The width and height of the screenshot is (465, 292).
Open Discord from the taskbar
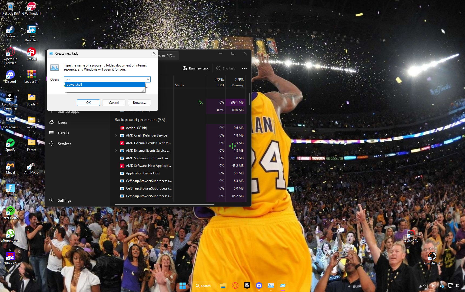[x=259, y=286]
